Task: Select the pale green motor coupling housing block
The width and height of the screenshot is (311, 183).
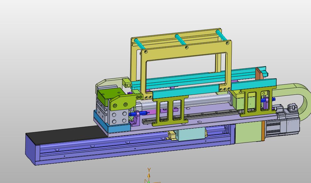Action: [x=249, y=132]
